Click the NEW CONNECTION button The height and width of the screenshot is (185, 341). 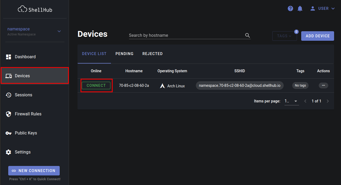click(34, 171)
